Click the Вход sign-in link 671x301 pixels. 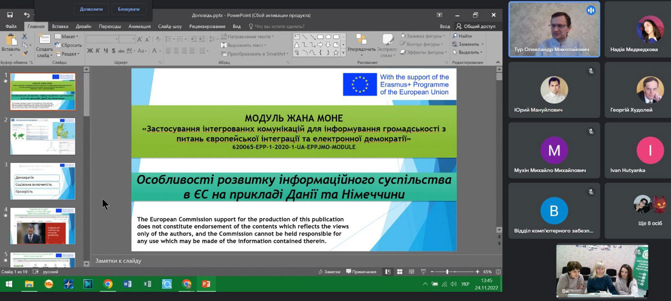445,26
